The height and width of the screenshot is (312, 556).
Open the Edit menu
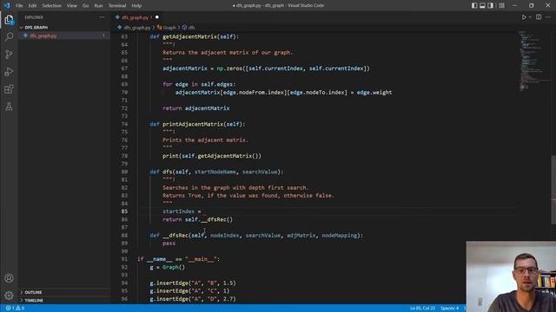pyautogui.click(x=32, y=5)
